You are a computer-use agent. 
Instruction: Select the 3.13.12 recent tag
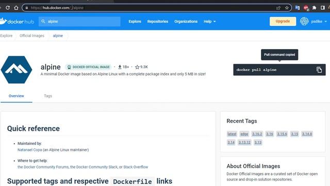point(244,143)
